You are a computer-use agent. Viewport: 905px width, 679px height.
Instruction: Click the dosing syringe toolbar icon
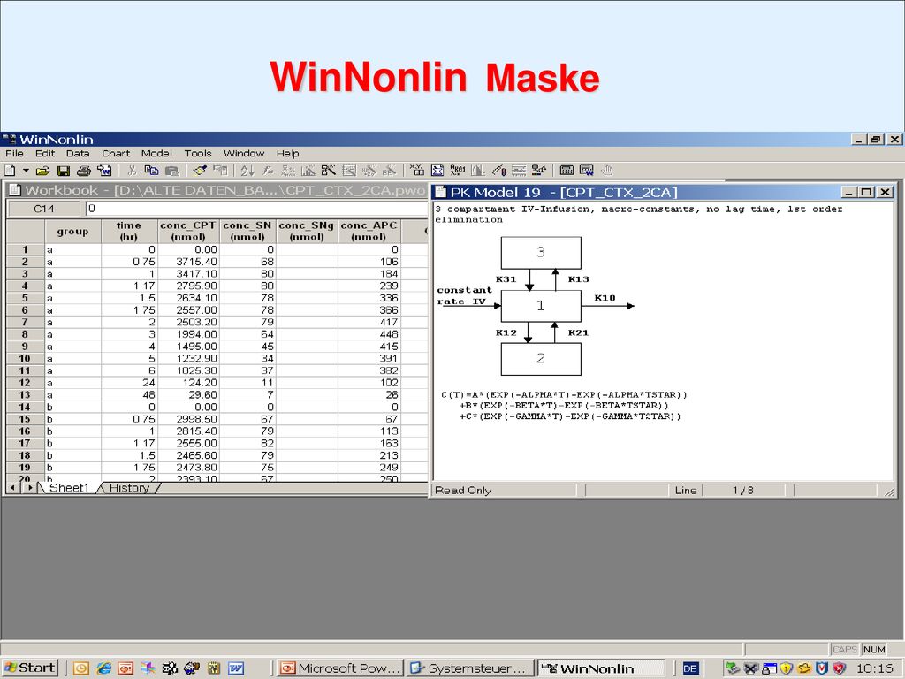(498, 171)
